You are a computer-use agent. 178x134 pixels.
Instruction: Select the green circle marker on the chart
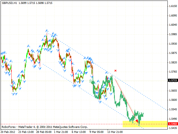[x=93, y=83]
